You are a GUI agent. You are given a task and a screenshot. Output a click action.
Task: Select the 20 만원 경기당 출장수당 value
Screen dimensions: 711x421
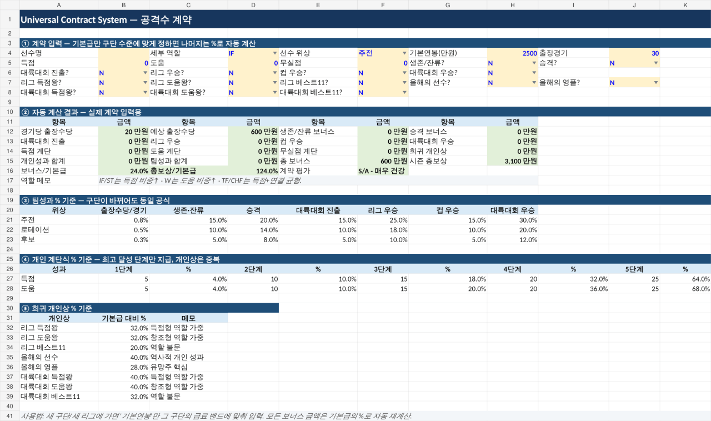click(124, 132)
